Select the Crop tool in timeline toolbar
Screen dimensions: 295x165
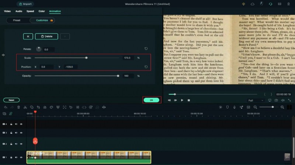[38, 107]
